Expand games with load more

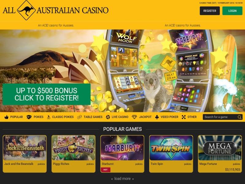(x=122, y=179)
